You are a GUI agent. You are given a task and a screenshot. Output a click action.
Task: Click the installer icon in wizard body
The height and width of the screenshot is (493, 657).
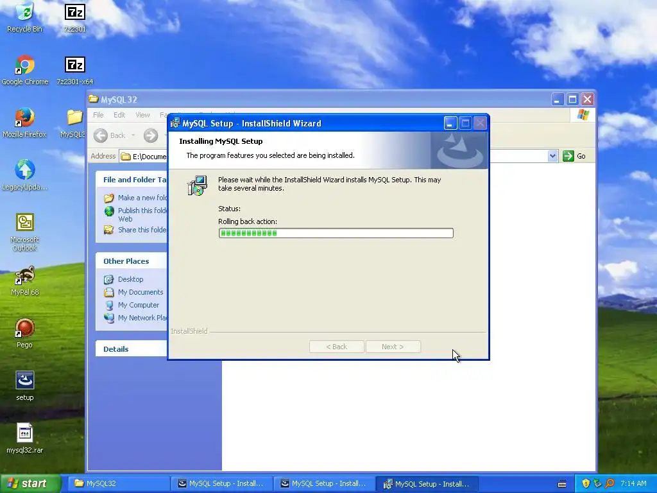click(x=197, y=186)
